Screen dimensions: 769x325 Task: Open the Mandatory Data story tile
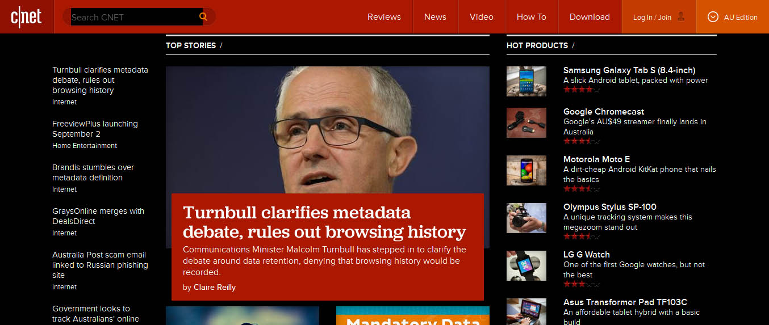point(412,316)
